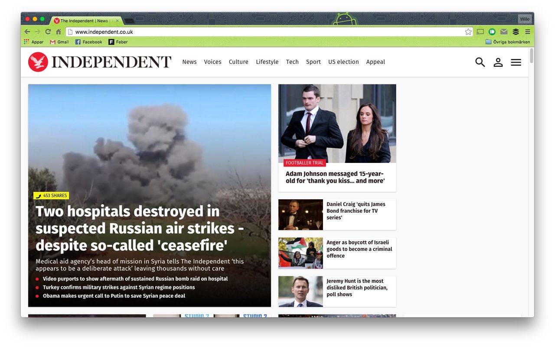Open the site navigation hamburger menu
The width and height of the screenshot is (555, 347).
click(516, 62)
